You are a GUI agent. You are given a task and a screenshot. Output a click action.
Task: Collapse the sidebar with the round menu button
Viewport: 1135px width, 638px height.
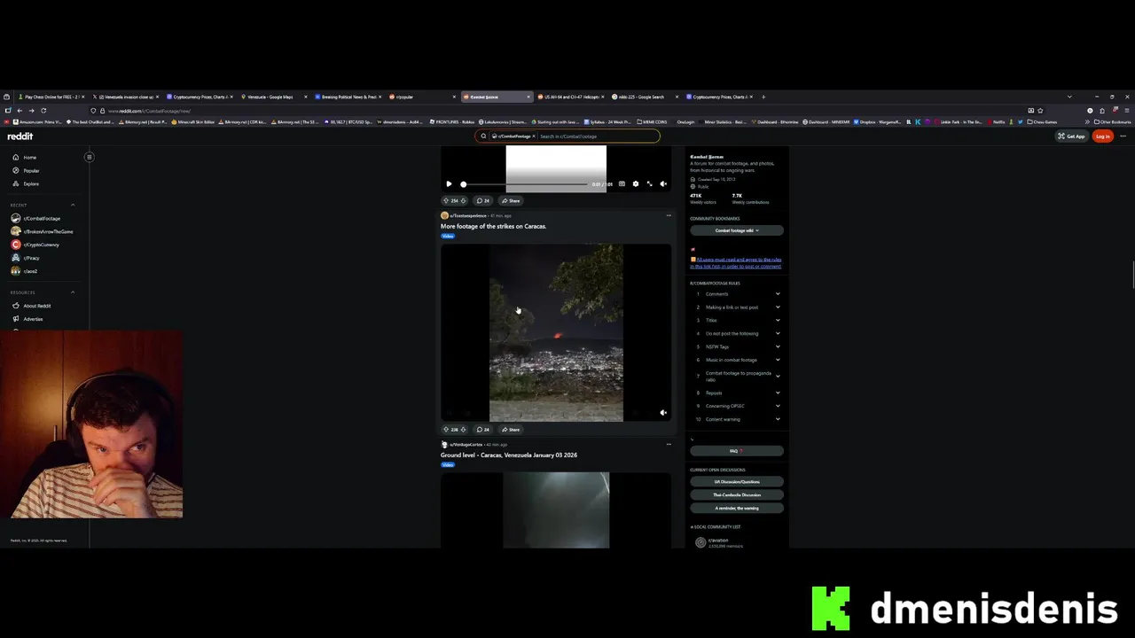pos(89,157)
